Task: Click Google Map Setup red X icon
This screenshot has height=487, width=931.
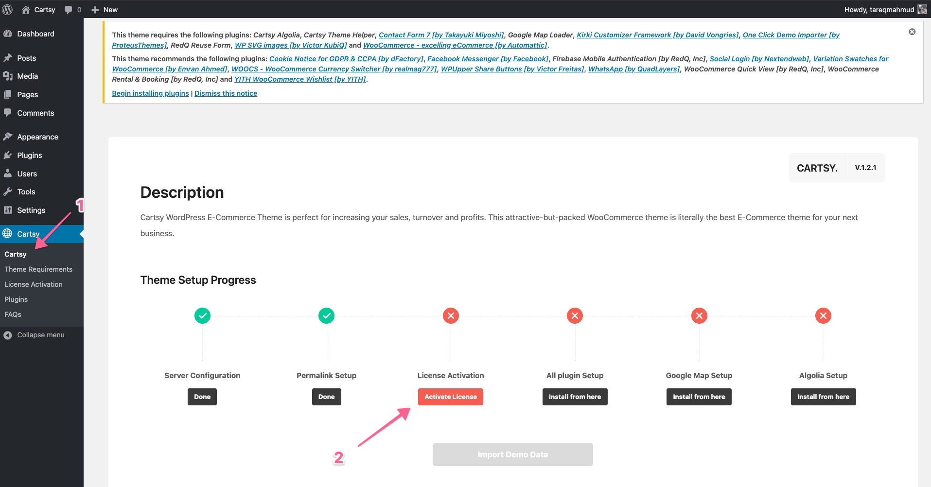Action: [699, 316]
